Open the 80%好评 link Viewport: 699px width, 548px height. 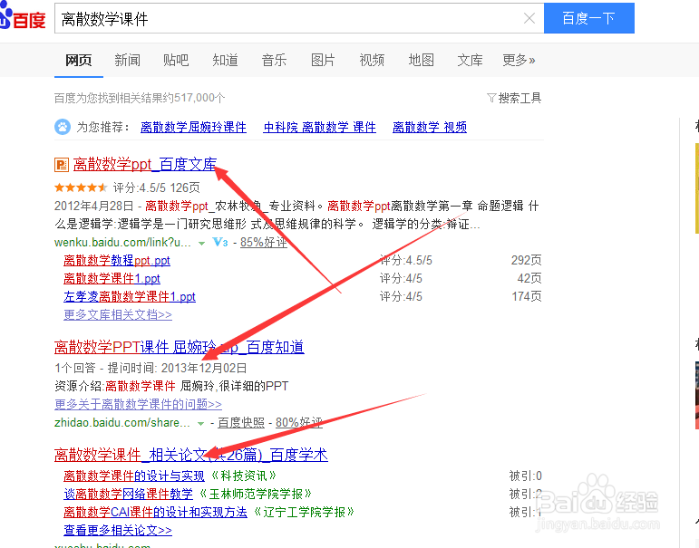(299, 423)
